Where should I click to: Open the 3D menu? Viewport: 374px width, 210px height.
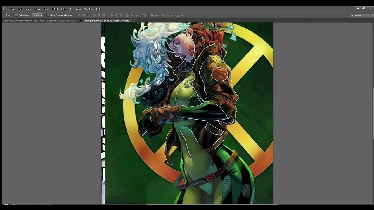point(71,9)
